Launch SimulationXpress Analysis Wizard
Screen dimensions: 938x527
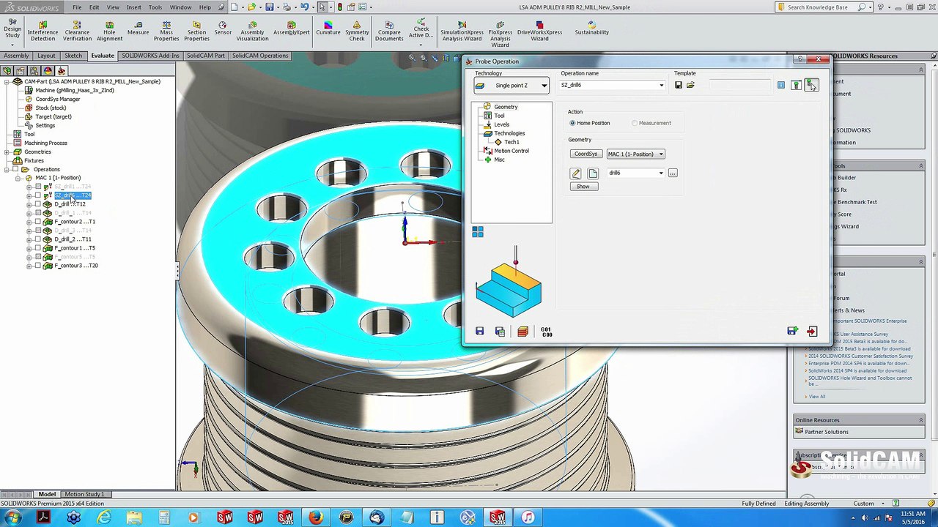(462, 31)
